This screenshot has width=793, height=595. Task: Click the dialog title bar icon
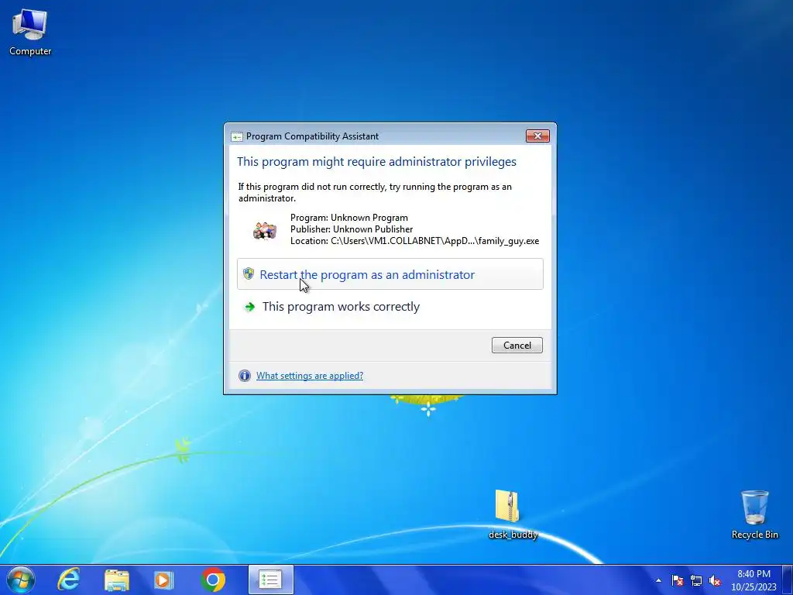(236, 136)
